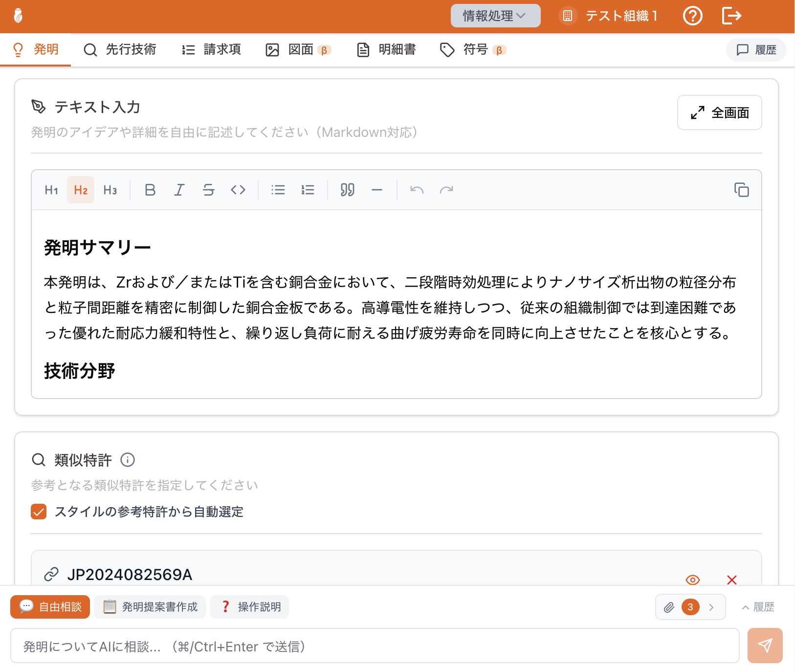The width and height of the screenshot is (795, 670).
Task: Toggle strikethrough text formatting
Action: (x=209, y=190)
